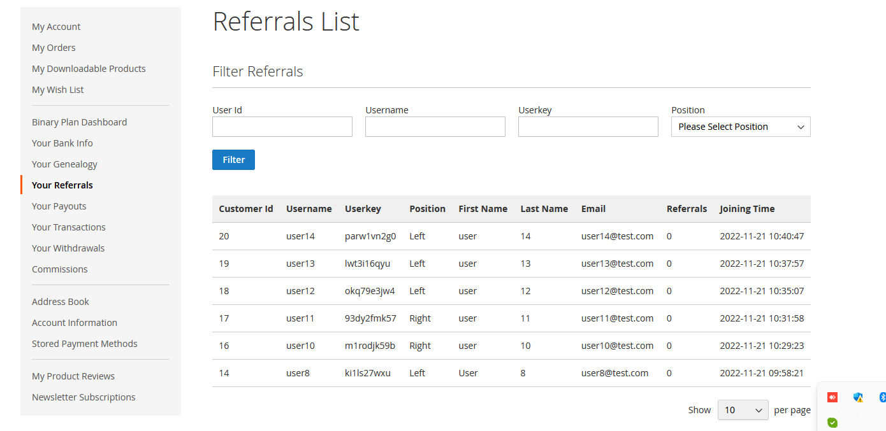
Task: Open Binary Plan Dashboard in sidebar
Action: pos(79,122)
